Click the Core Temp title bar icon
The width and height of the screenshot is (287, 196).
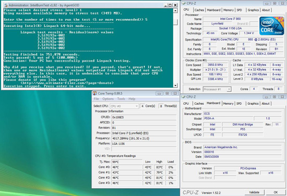click(x=94, y=93)
